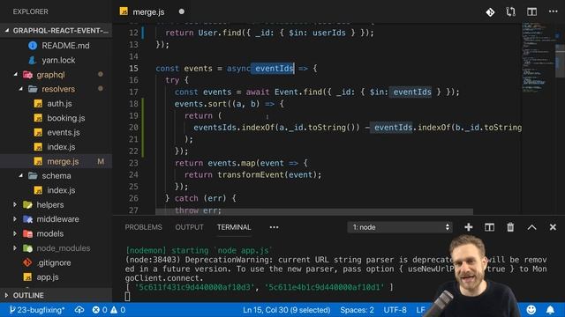Image resolution: width=565 pixels, height=317 pixels.
Task: Open the editor more actions menu
Action: point(554,11)
